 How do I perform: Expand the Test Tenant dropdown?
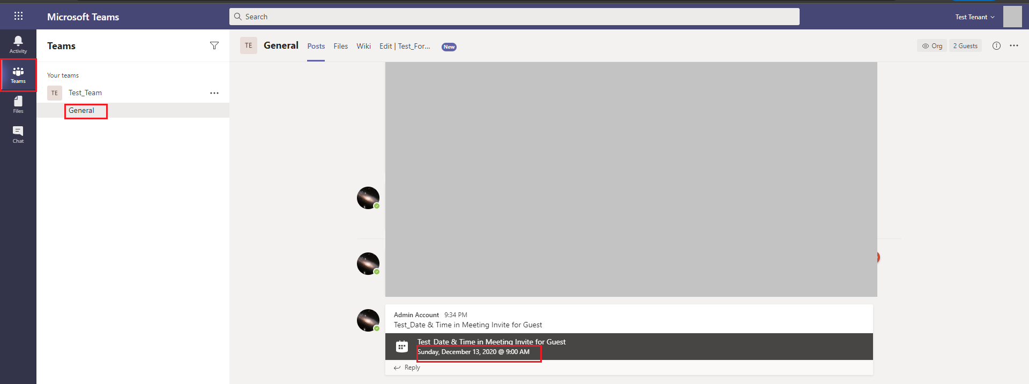point(975,17)
